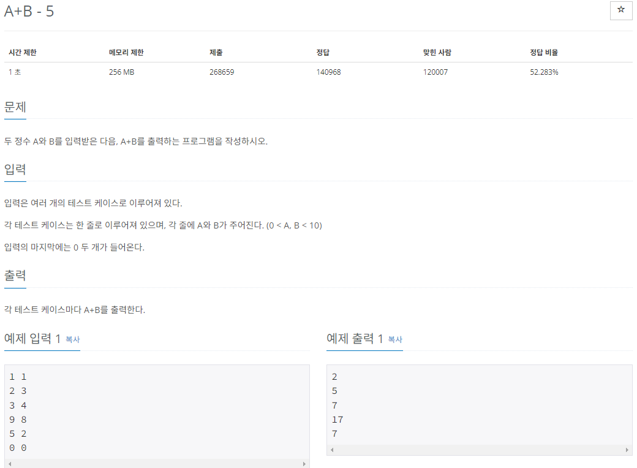The image size is (637, 468).
Task: Copy example output 1 via 복사 link
Action: [395, 339]
